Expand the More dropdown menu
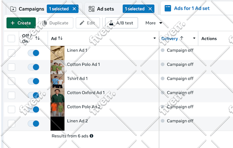Screen dimensions: 233x148 click(154, 23)
